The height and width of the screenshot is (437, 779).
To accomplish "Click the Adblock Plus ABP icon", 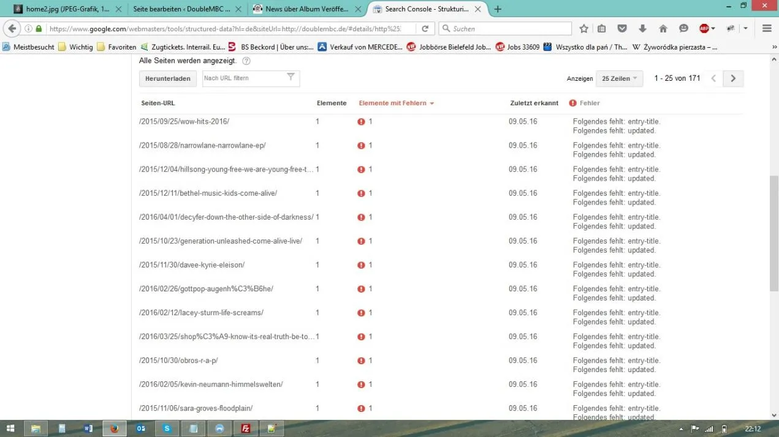I will (704, 29).
